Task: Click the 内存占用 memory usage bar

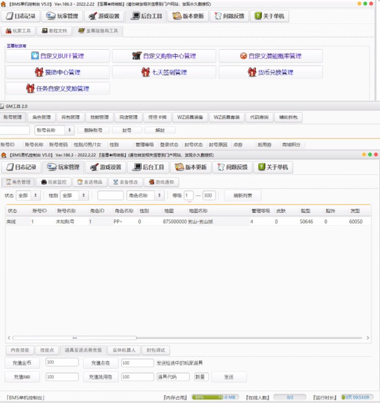Action: point(215,397)
